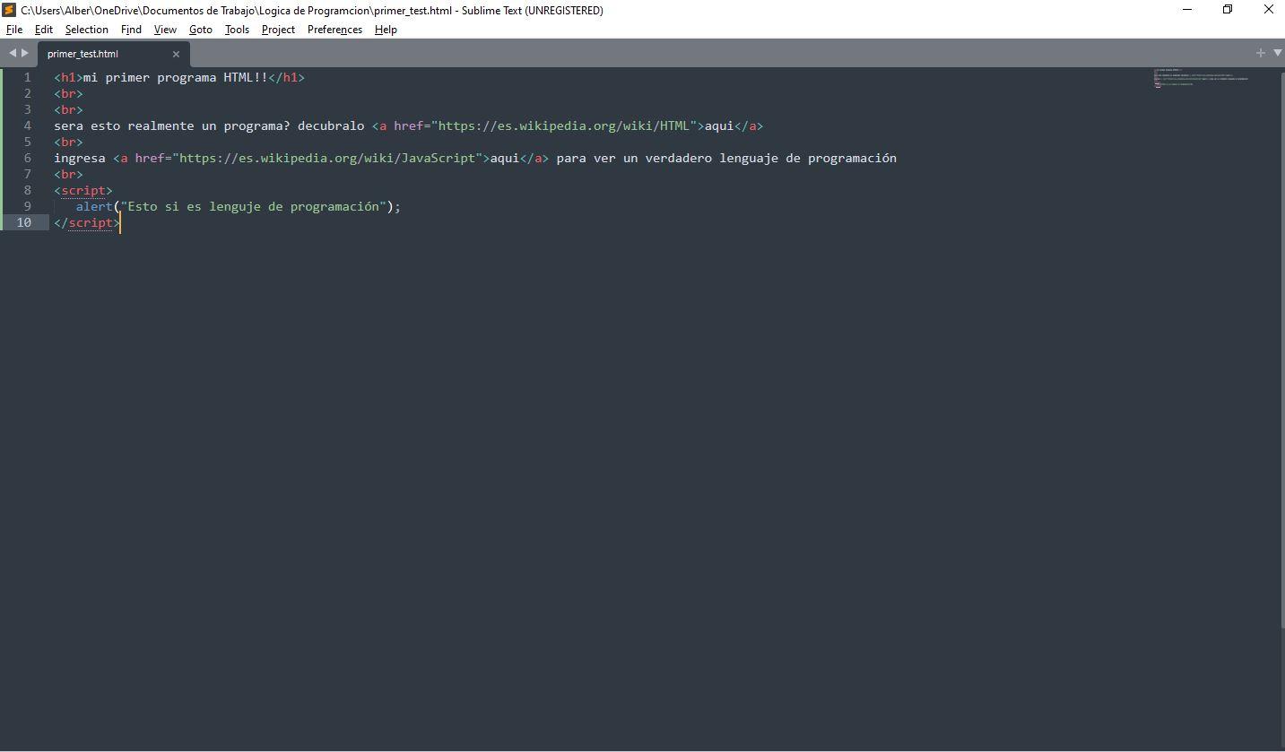Click line number 6 in the gutter
1285x752 pixels.
(27, 158)
